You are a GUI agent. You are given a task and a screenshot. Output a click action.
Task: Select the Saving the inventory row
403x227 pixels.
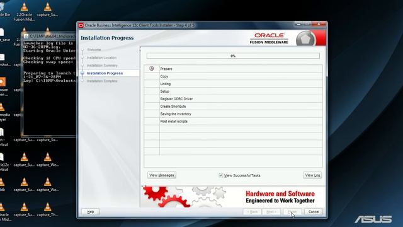(x=233, y=113)
